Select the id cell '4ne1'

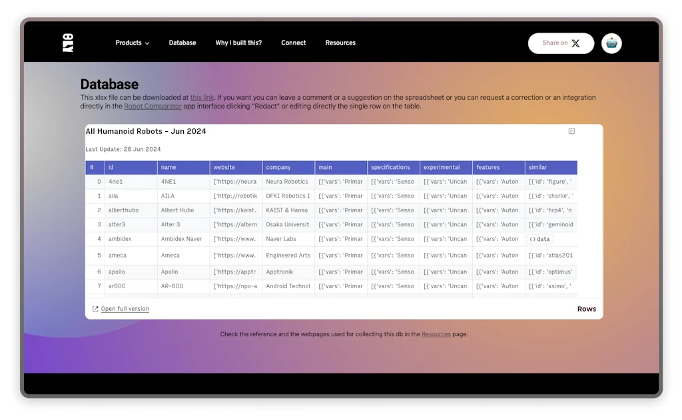coord(131,182)
